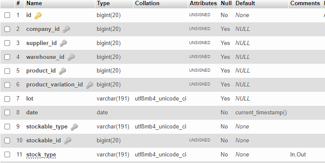325x163 pixels.
Task: Click the In,Out comment text
Action: (x=298, y=155)
